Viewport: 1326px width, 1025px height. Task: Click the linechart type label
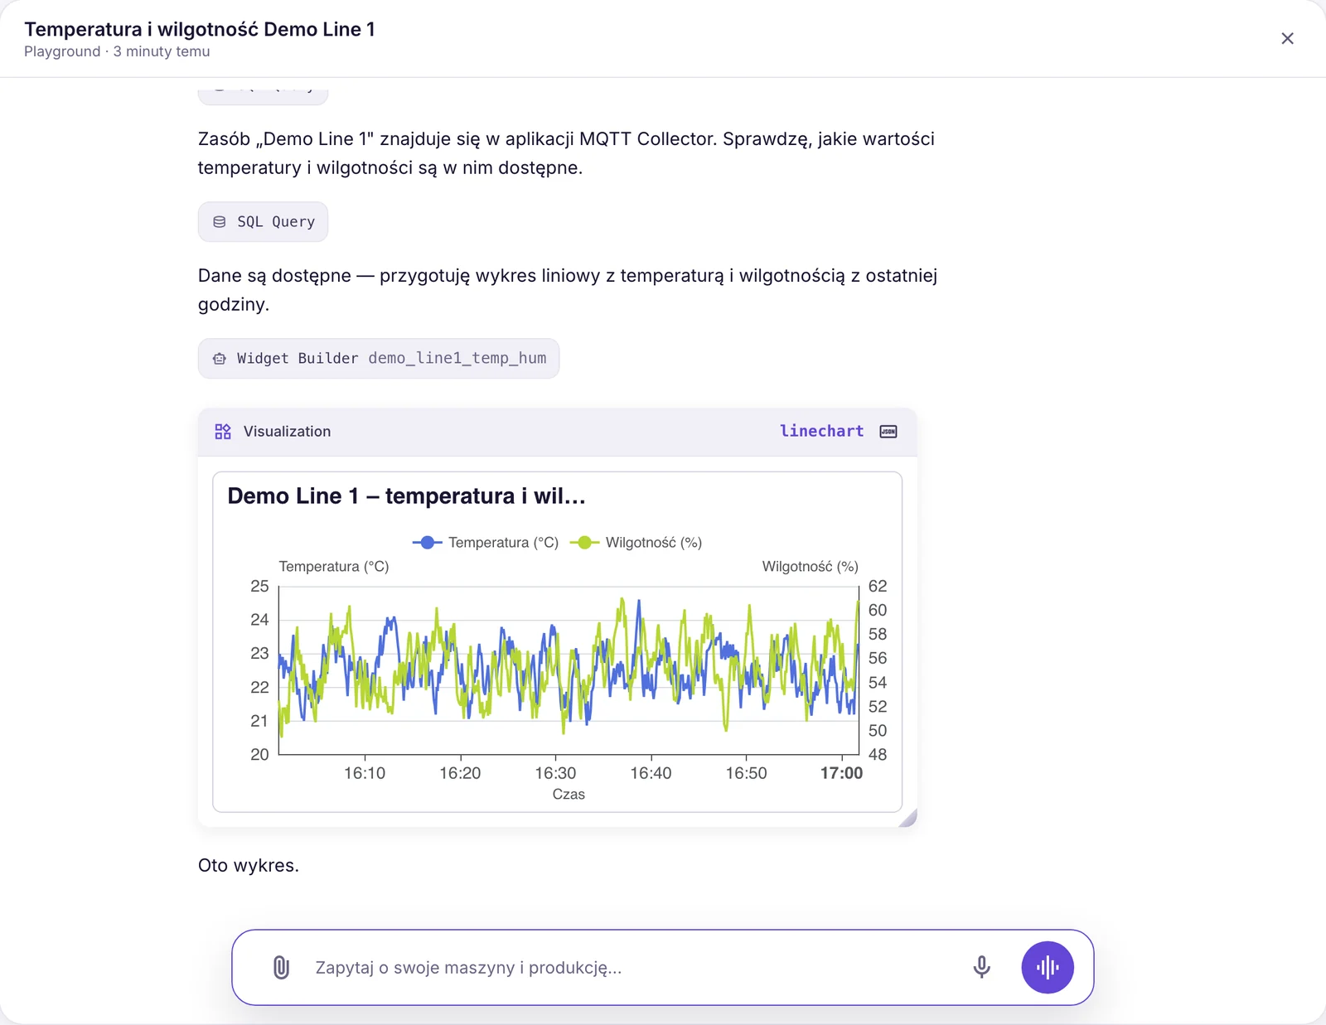click(x=821, y=431)
